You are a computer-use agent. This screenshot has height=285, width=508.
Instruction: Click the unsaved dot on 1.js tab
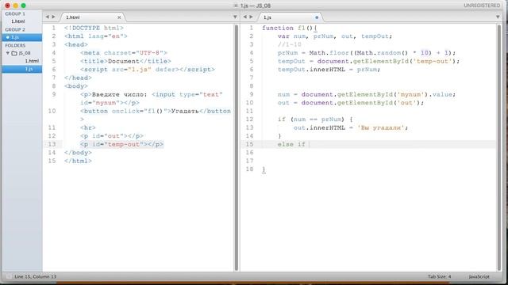[x=317, y=17]
